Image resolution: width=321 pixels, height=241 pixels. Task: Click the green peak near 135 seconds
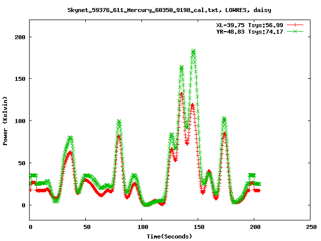point(182,68)
